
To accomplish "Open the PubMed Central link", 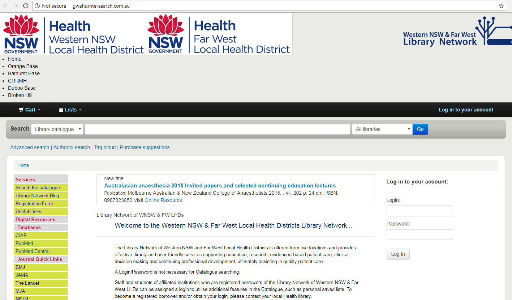I will tap(41, 251).
